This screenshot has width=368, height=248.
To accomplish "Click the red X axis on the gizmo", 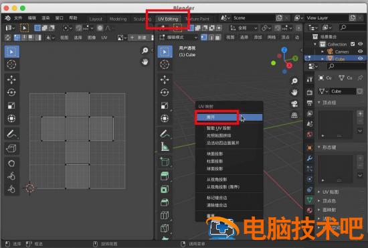I will tap(289, 65).
